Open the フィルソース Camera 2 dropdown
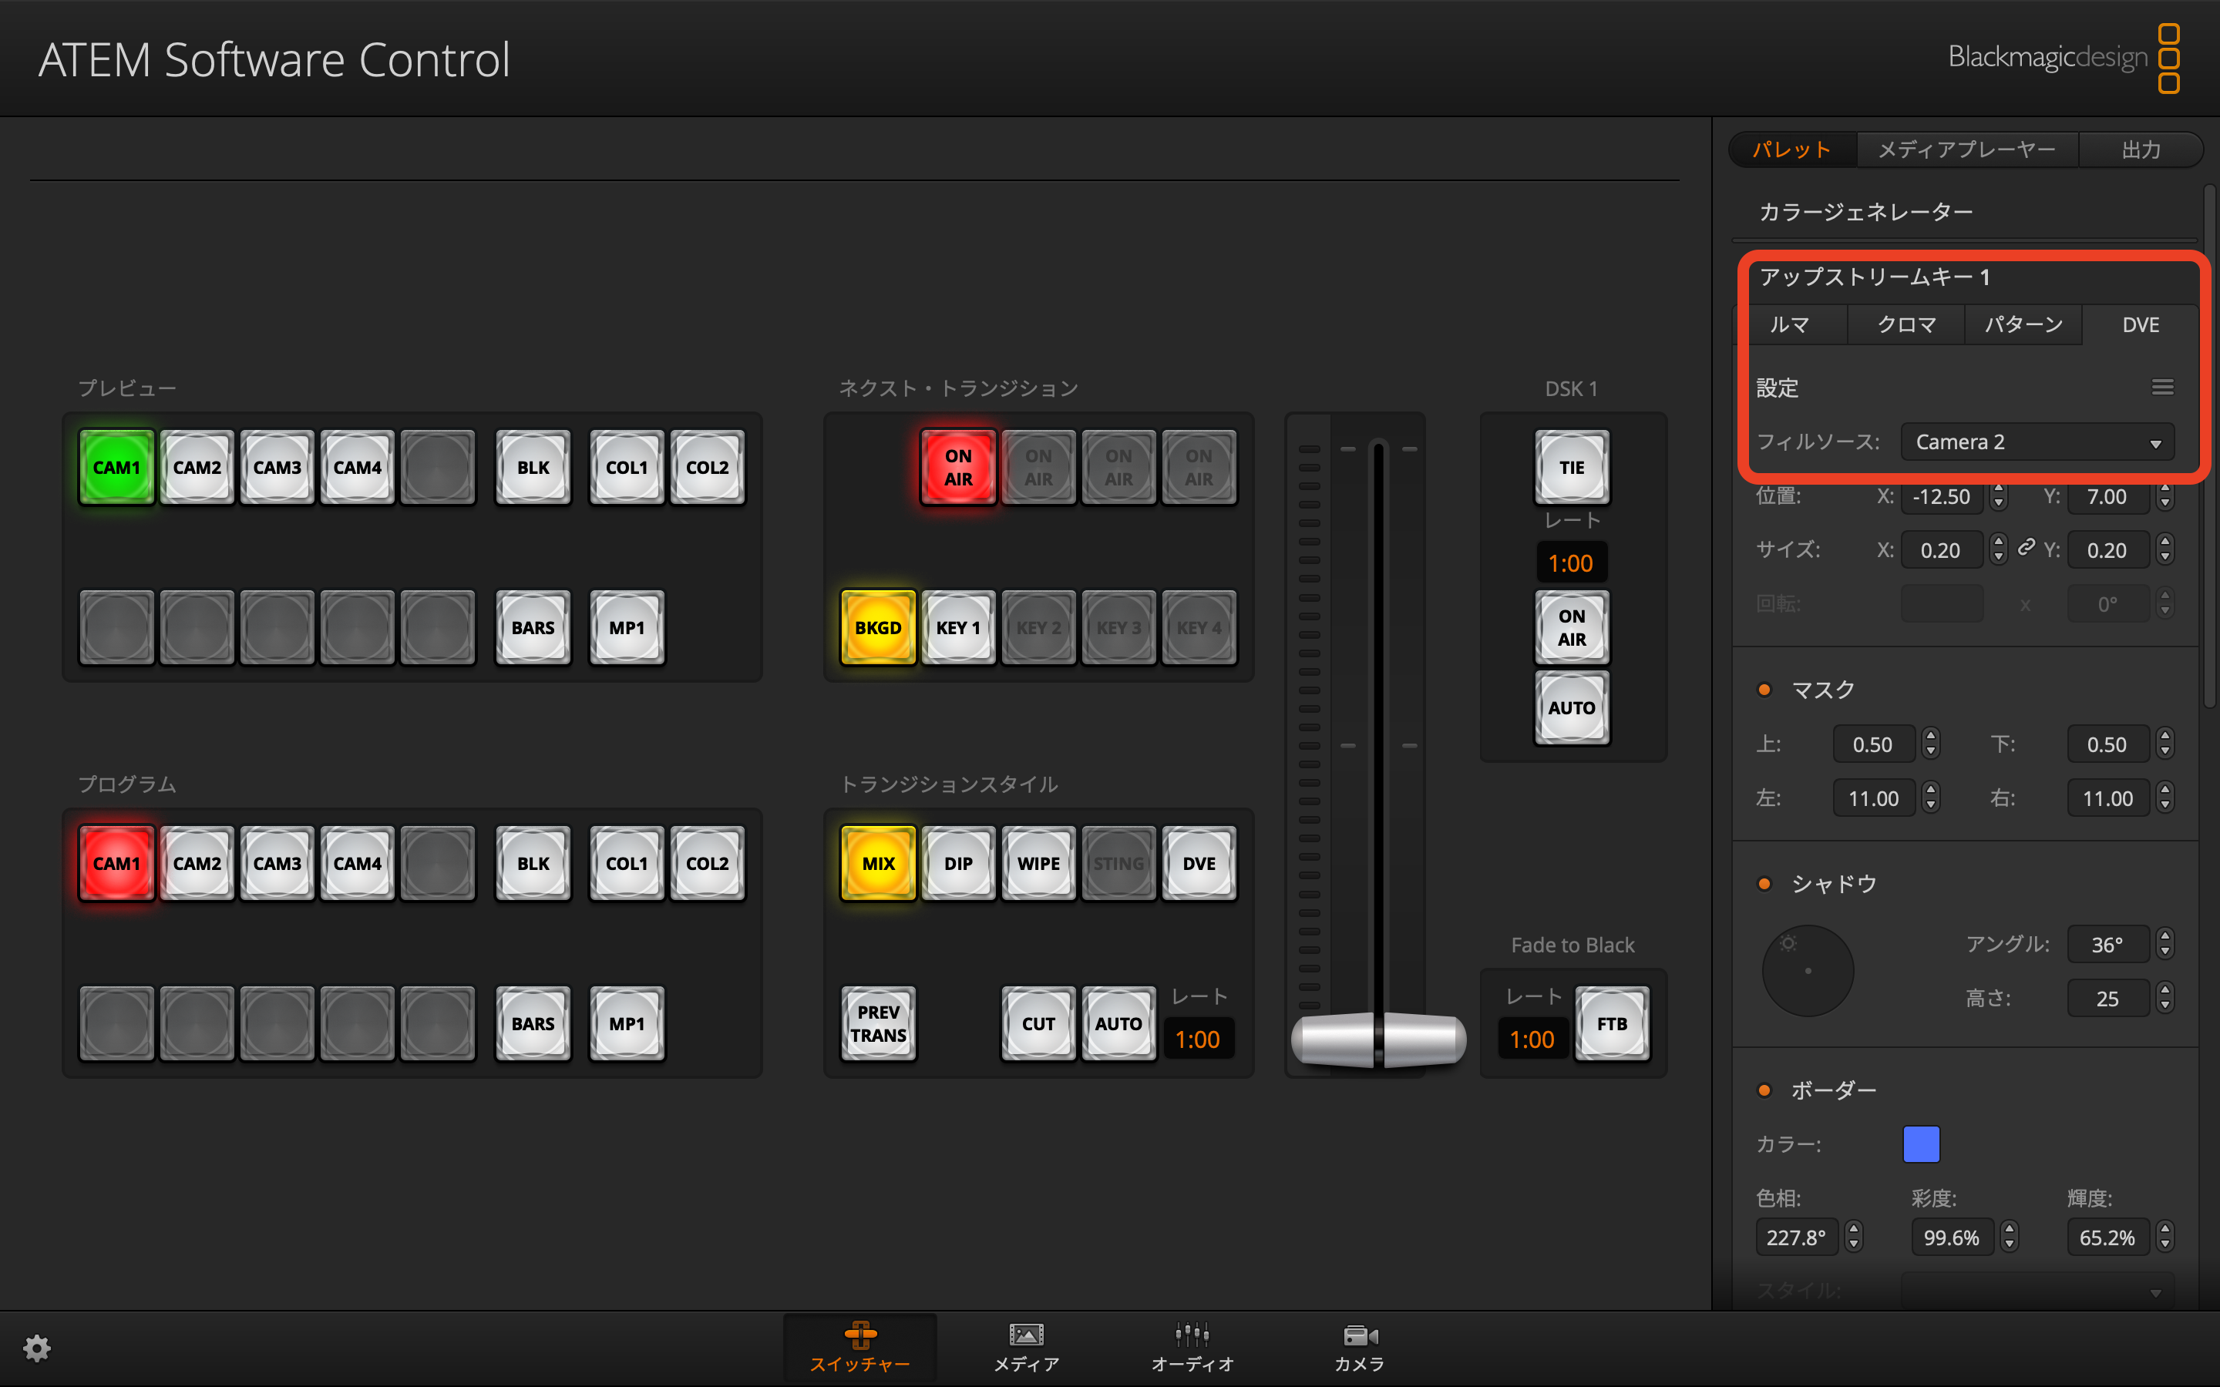Viewport: 2220px width, 1387px height. [x=2037, y=442]
